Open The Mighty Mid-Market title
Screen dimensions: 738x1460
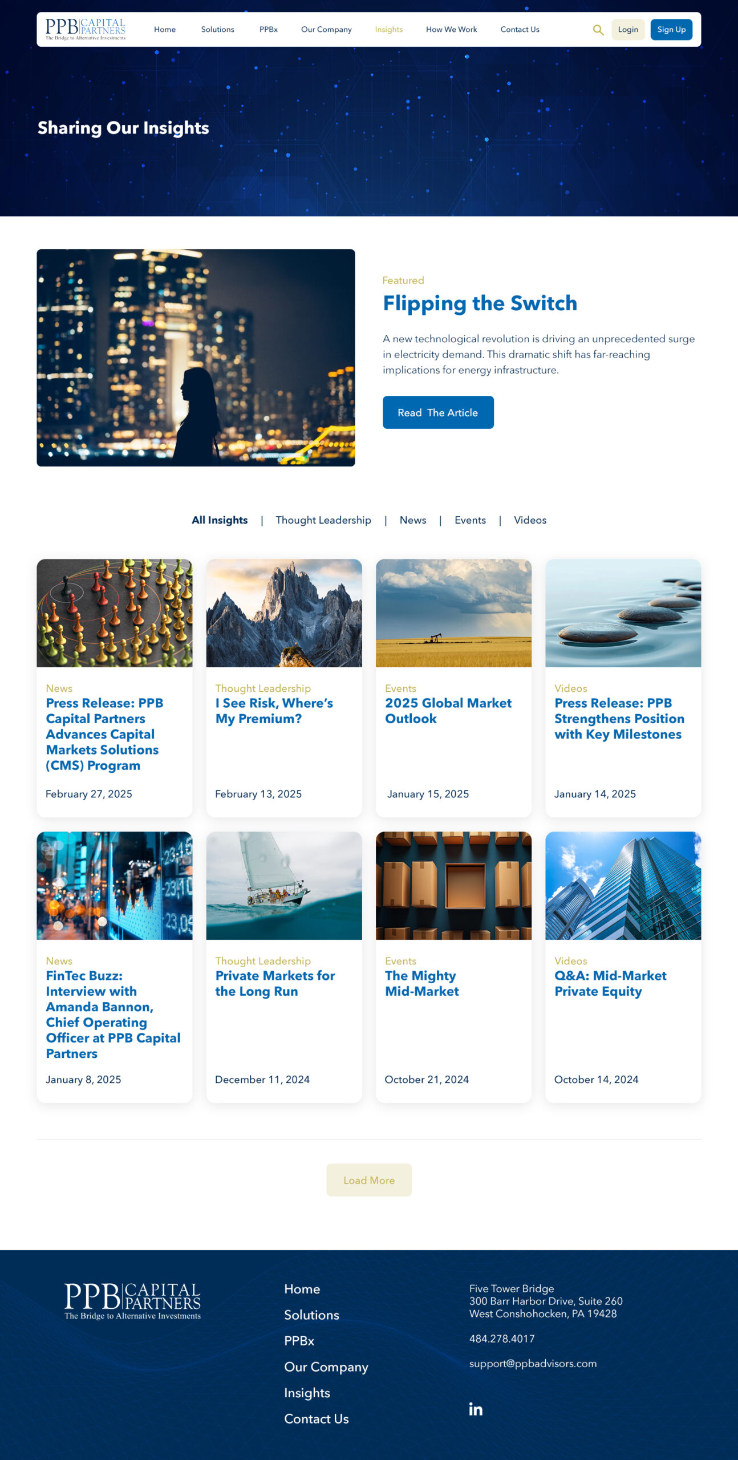421,984
